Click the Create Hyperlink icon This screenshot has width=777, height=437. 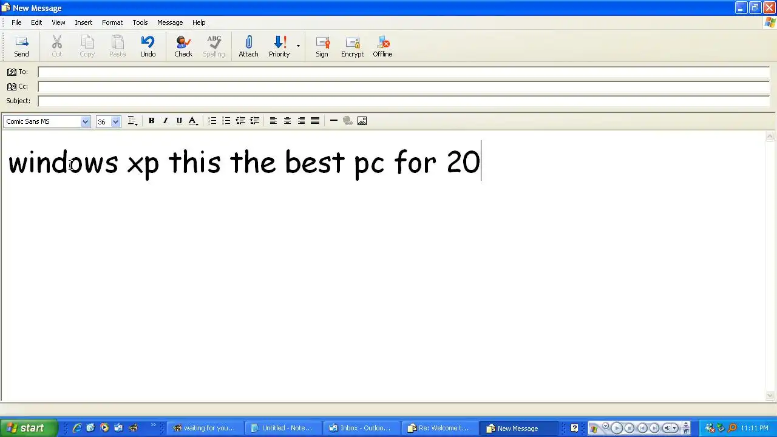click(x=348, y=121)
